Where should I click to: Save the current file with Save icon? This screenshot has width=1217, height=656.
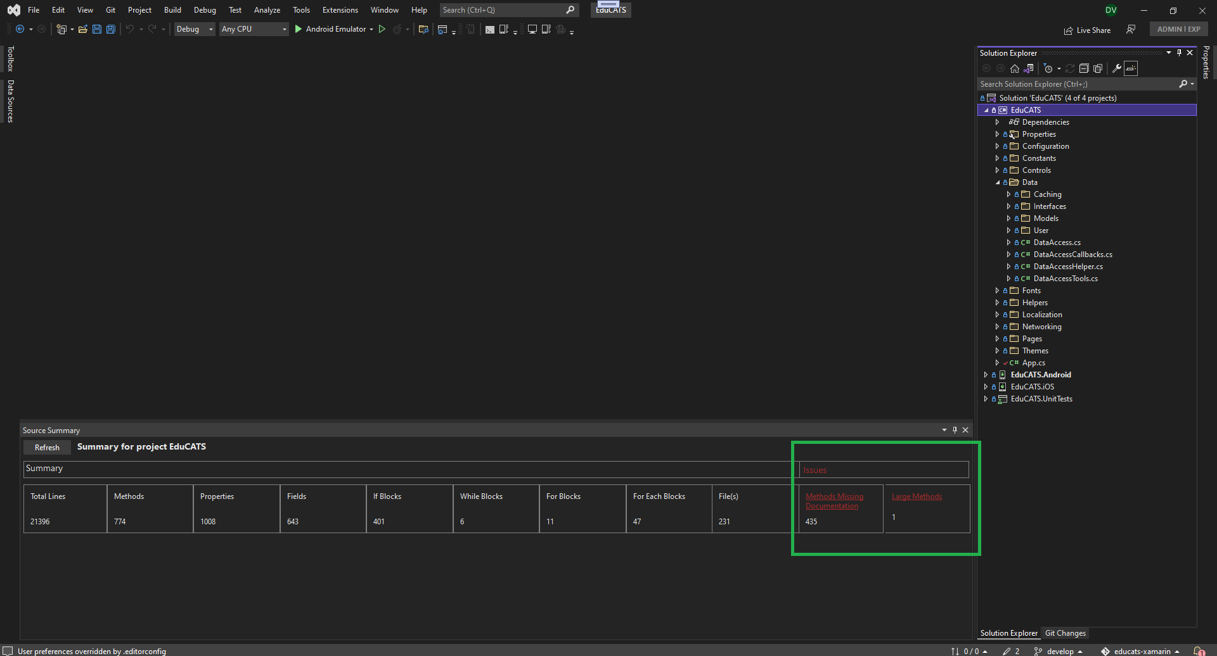pyautogui.click(x=97, y=29)
